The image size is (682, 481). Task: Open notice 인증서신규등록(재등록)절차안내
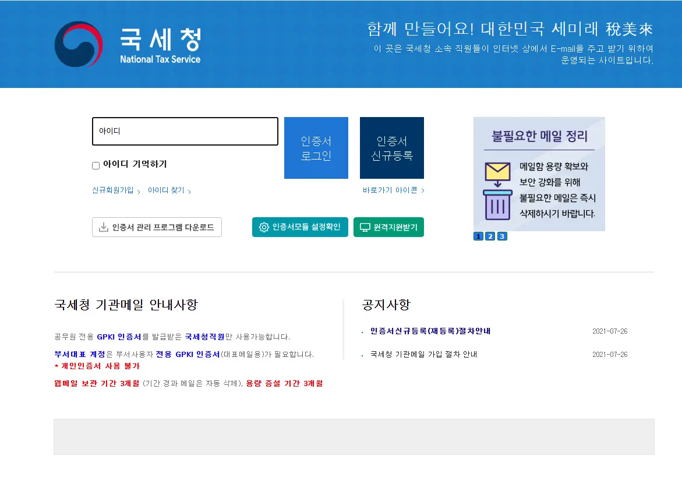click(430, 331)
